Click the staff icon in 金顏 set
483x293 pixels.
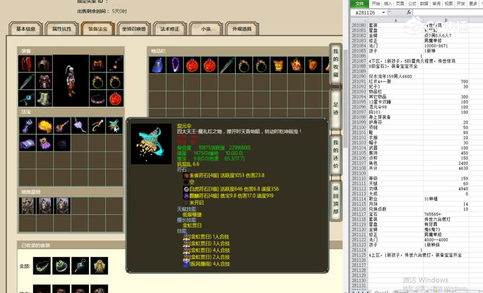tap(80, 266)
